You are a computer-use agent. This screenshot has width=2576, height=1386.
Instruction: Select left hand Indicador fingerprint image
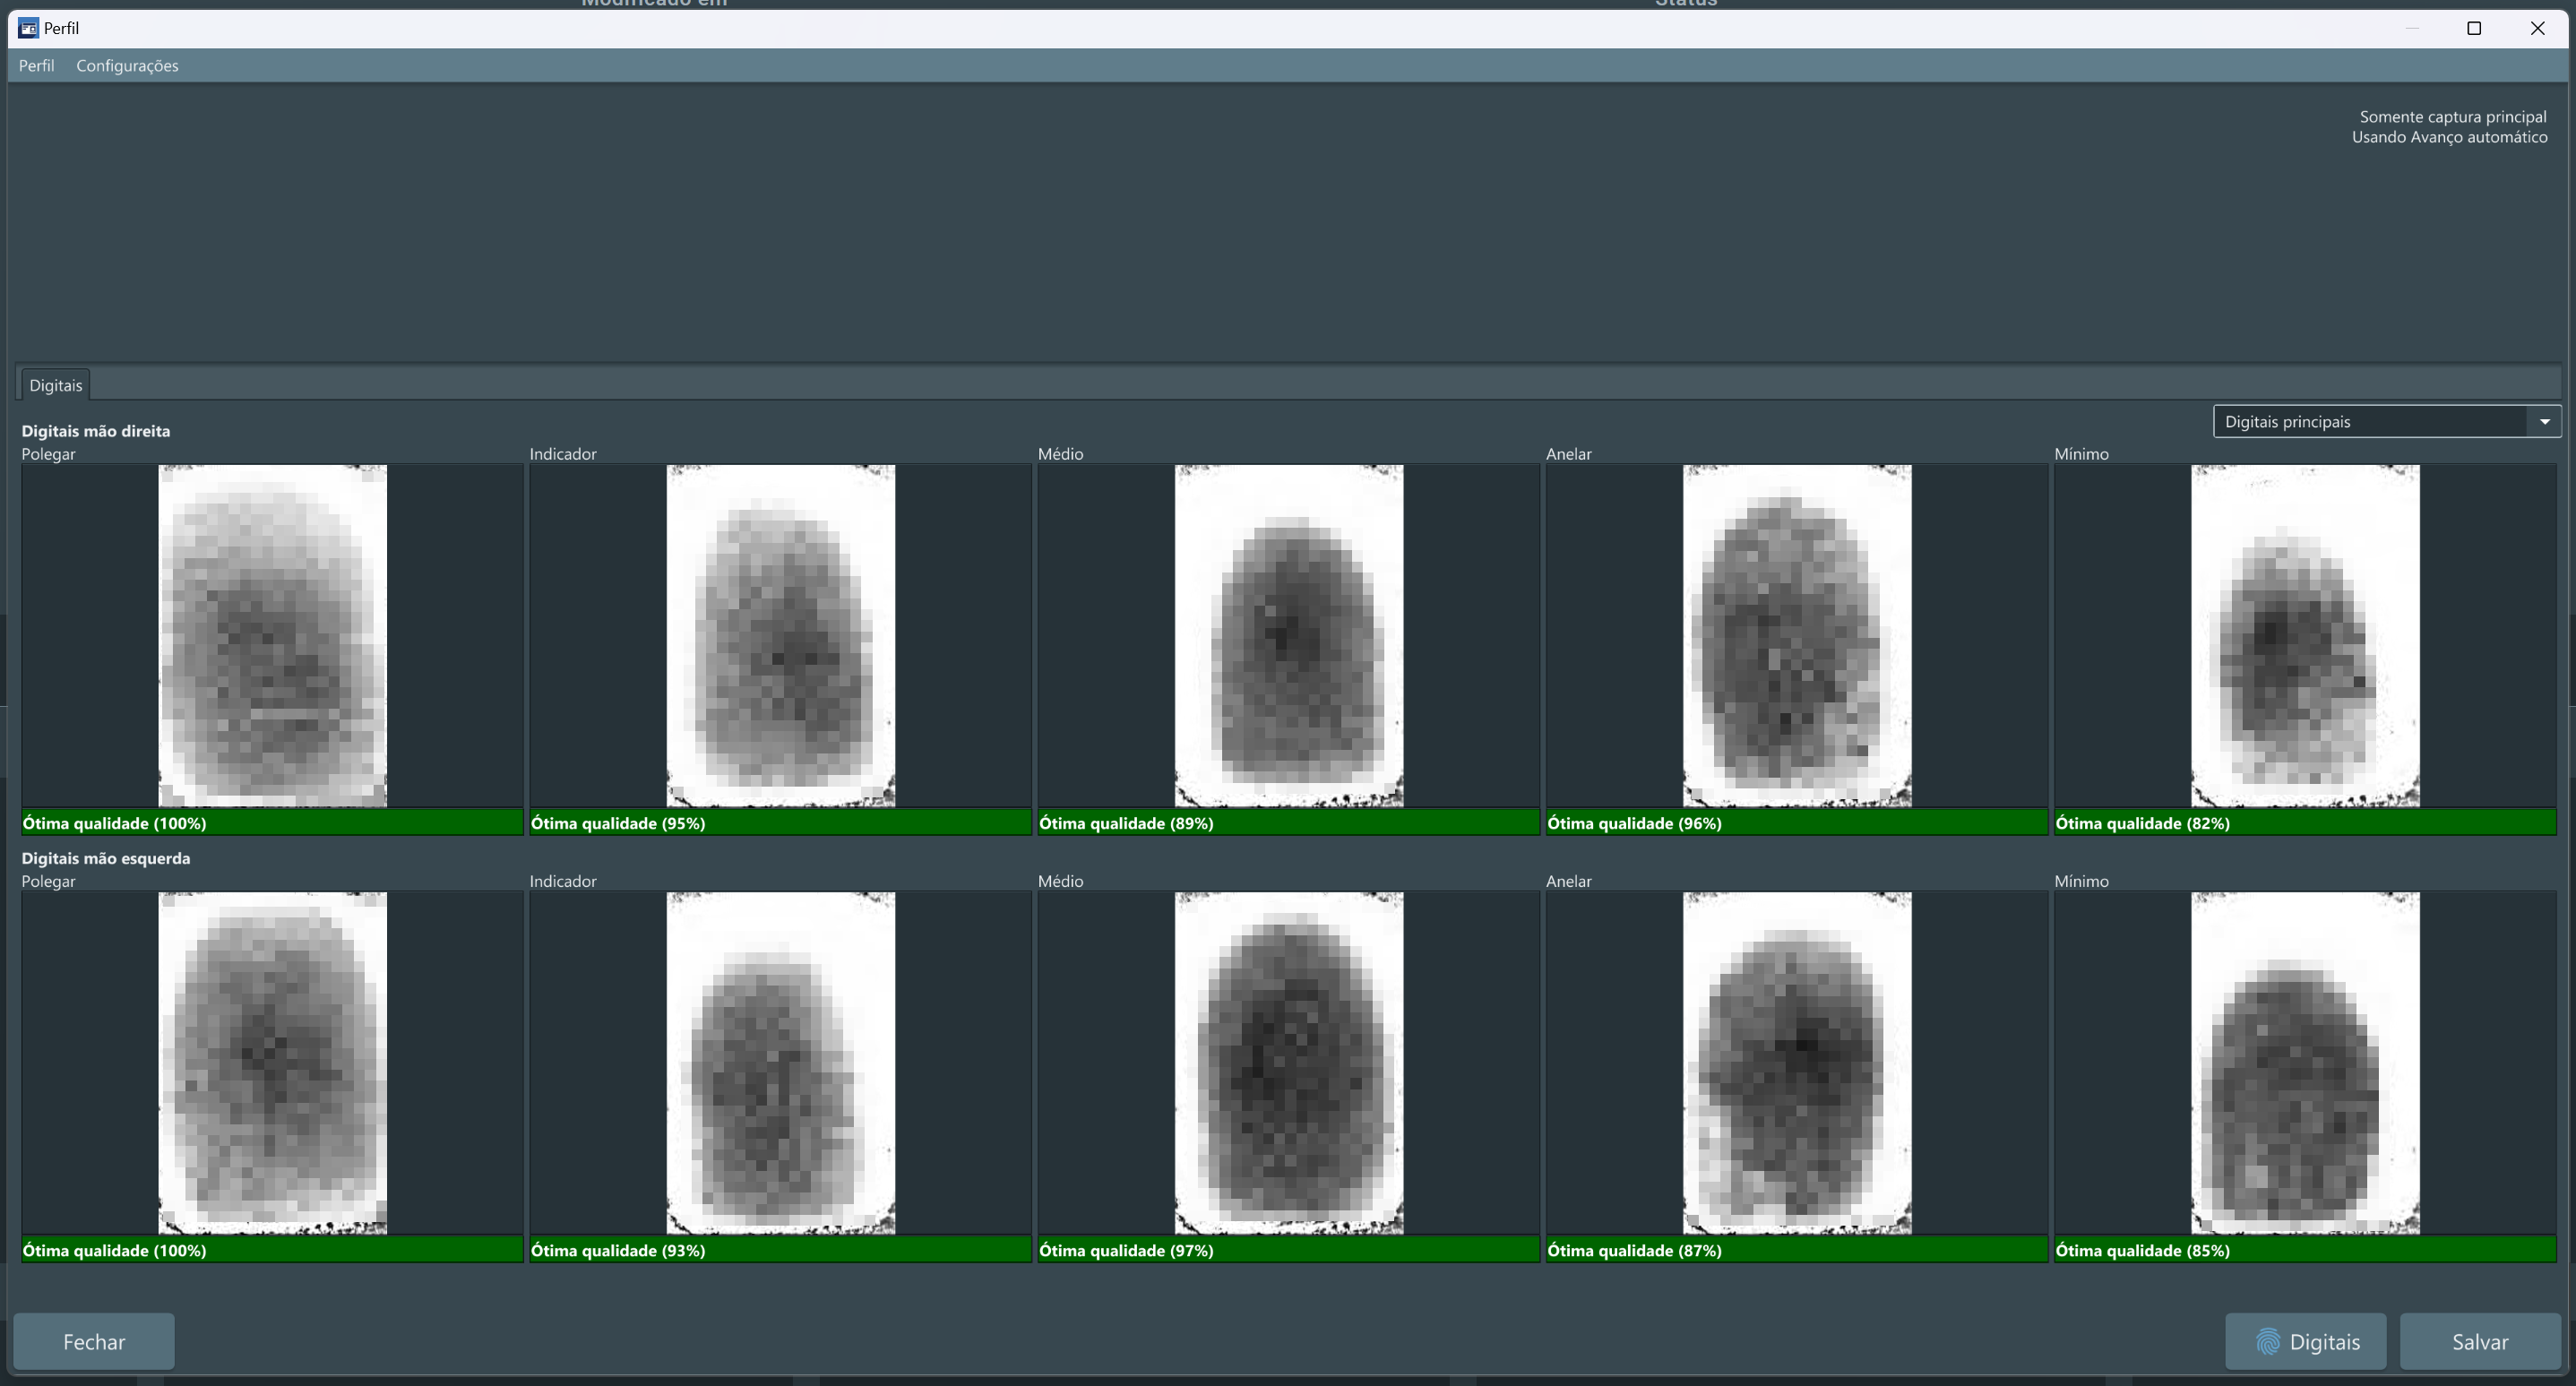780,1063
